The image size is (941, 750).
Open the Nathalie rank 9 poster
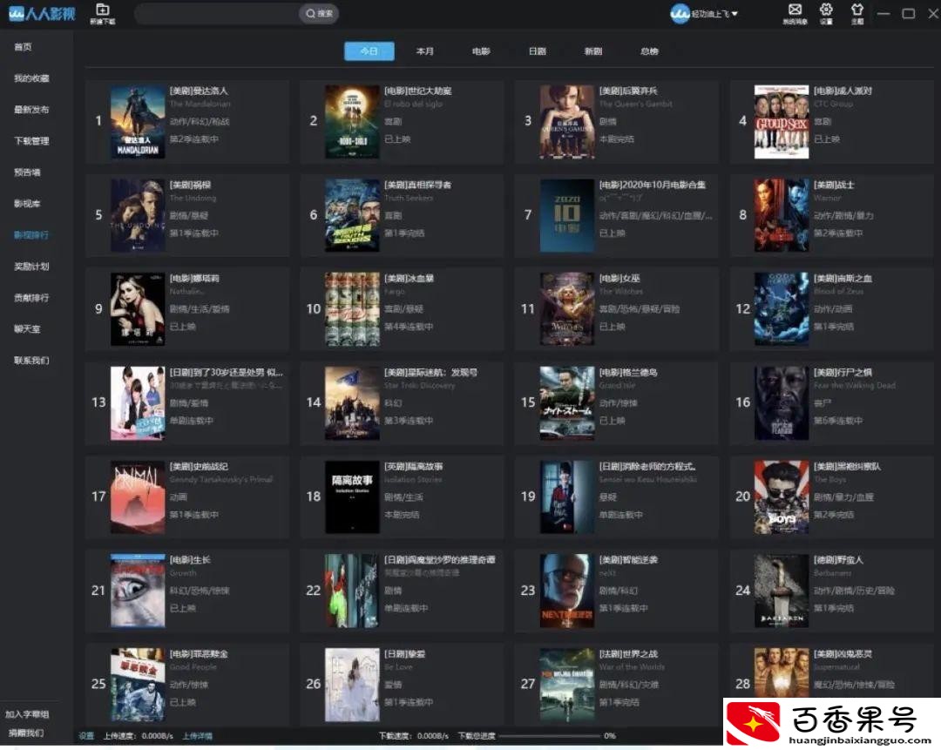point(138,309)
